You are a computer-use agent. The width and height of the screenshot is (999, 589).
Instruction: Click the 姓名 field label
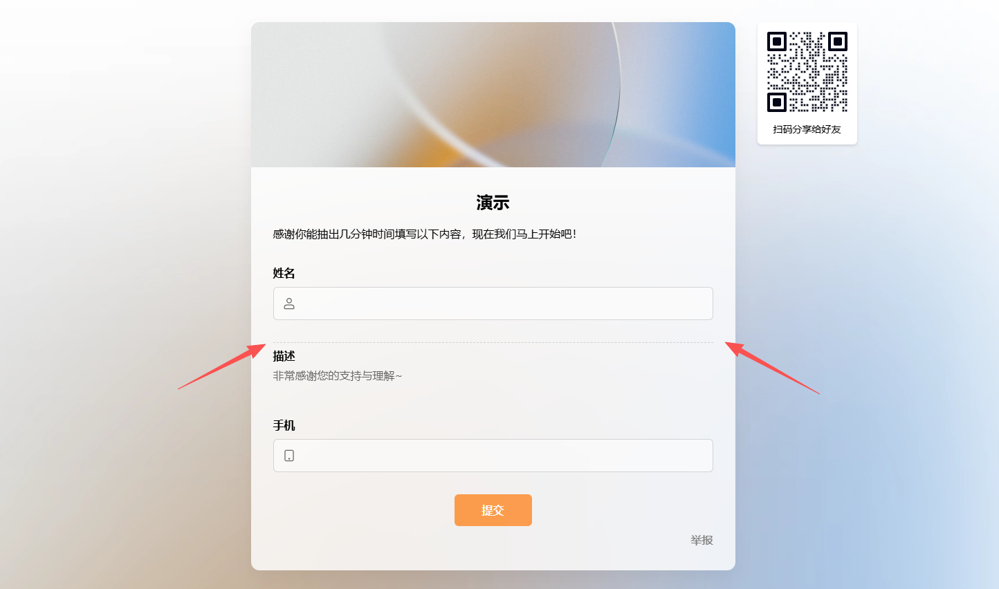tap(284, 273)
